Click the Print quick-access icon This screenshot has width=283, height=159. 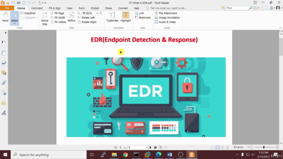[x=19, y=3]
